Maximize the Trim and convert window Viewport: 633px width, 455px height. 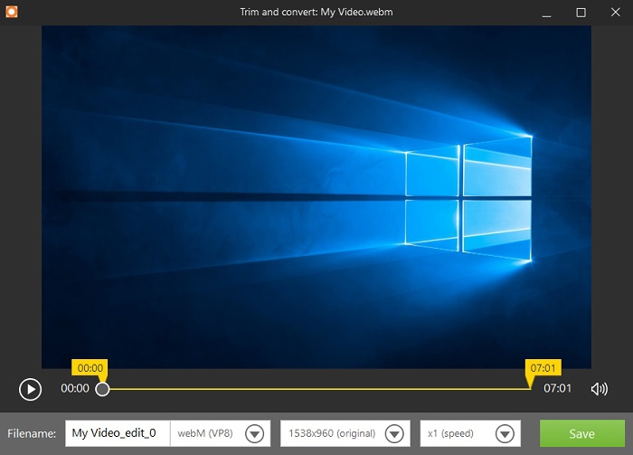[581, 13]
